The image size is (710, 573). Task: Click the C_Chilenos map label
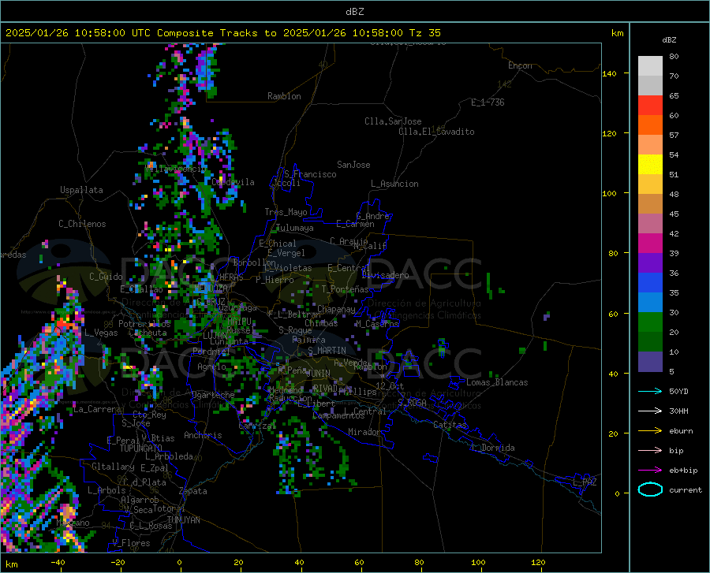pos(82,224)
